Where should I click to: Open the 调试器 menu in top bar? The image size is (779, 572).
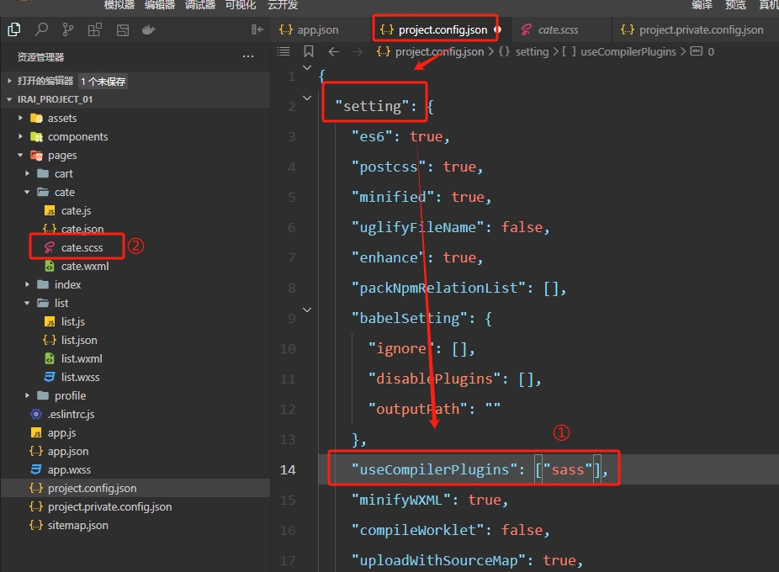199,5
